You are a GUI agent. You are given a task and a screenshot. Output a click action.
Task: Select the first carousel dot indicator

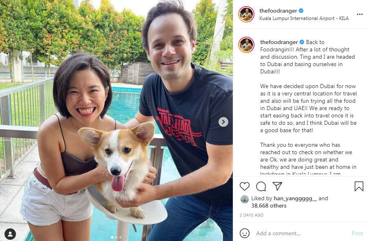point(112,237)
